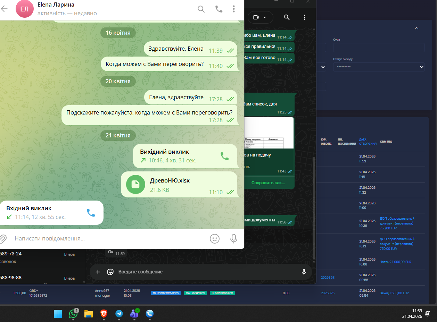This screenshot has width=437, height=322.
Task: Sort by ДАТА СТВОРЕННЯ column header
Action: pos(368,142)
